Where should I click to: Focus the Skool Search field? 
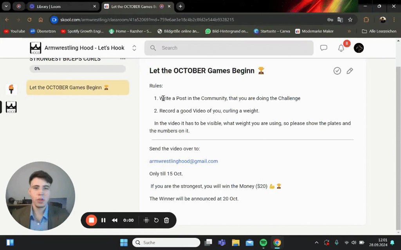point(229,48)
